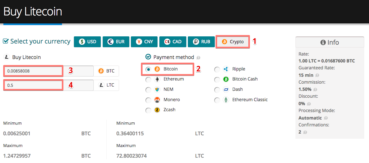Click the Ethereum Classic logo icon

tap(226, 100)
